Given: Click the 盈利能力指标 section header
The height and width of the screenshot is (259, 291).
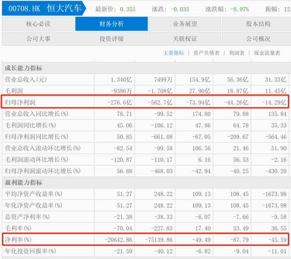Looking at the screenshot, I should pos(23,182).
